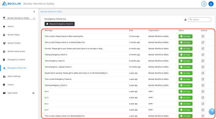
Task: Click Request Emergency Check-In button
Action: pyautogui.click(x=60, y=24)
